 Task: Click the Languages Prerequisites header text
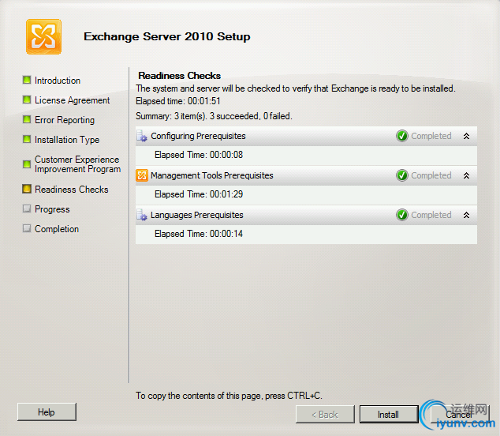(196, 215)
